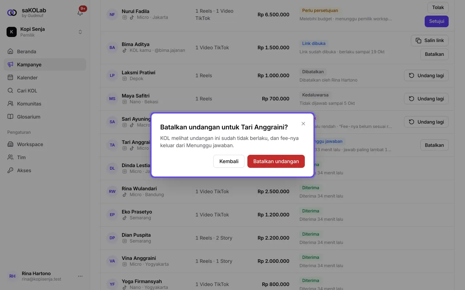
Task: Click the Link dibuka status badge
Action: tap(314, 43)
